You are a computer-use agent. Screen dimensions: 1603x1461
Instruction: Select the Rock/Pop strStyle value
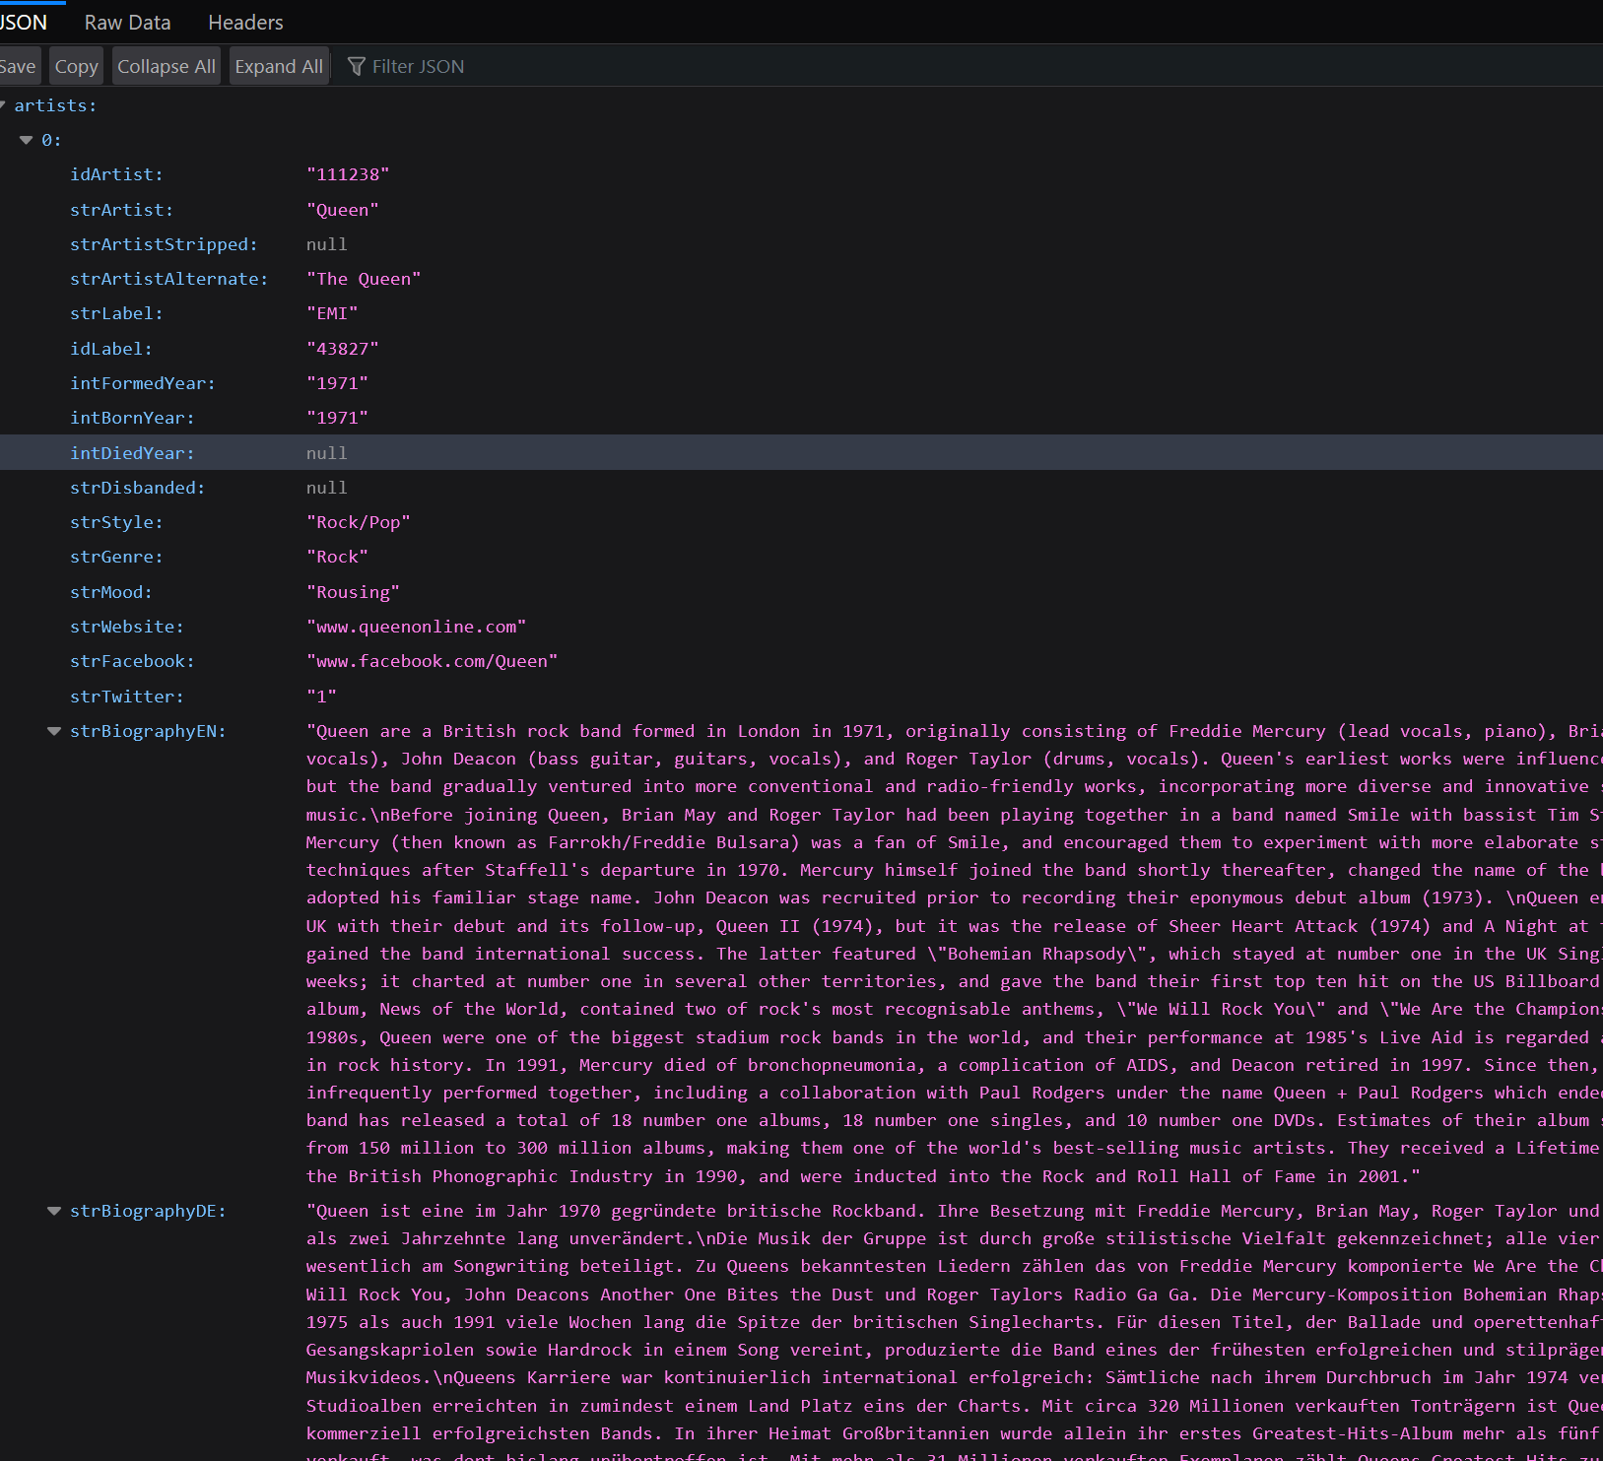tap(359, 521)
